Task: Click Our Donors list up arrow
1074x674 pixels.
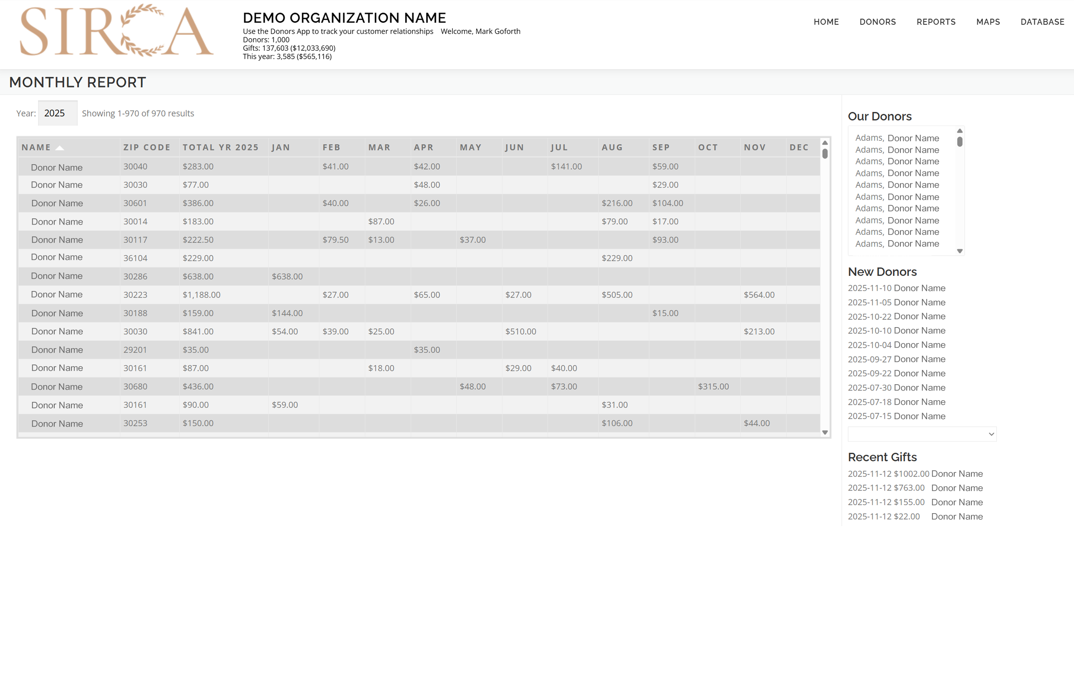Action: 959,131
